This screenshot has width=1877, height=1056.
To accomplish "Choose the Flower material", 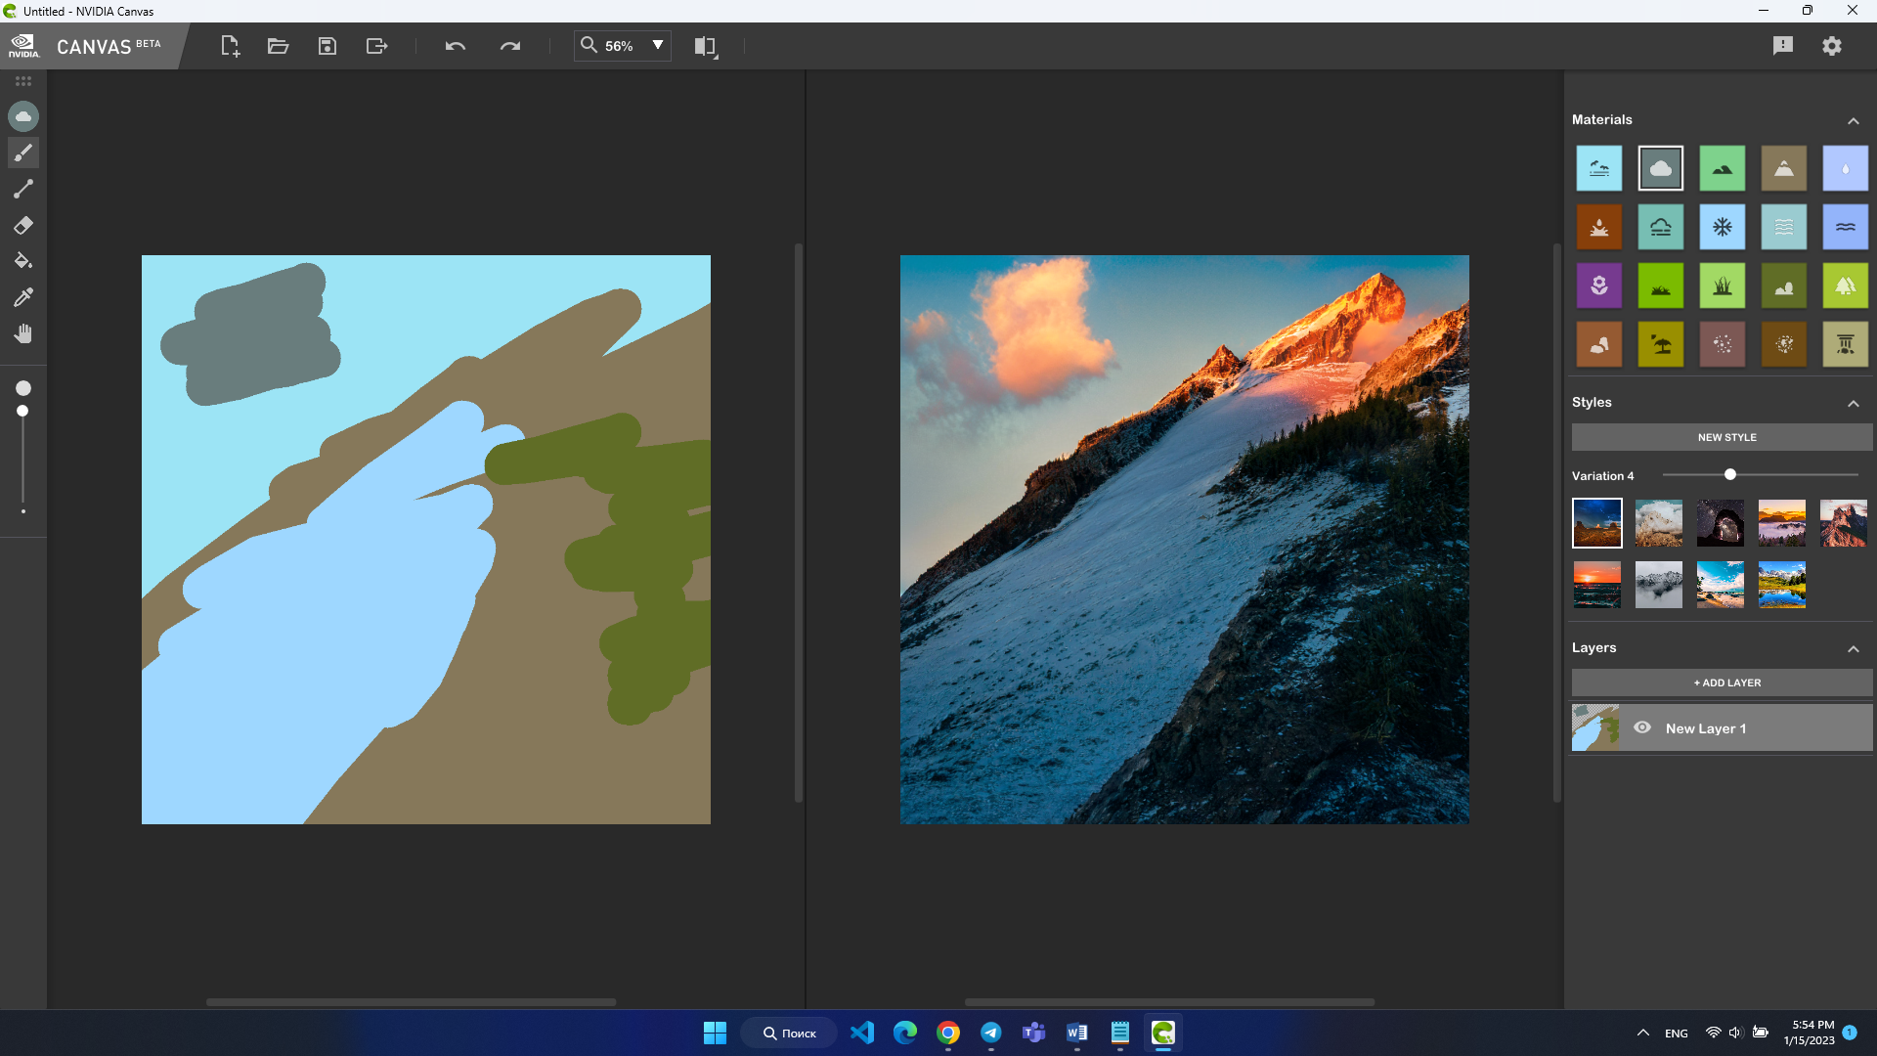I will [x=1599, y=286].
